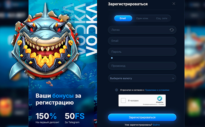Image resolution: width=205 pixels, height=127 pixels.
Task: Click the 'Войти' login link
Action: [156, 125]
